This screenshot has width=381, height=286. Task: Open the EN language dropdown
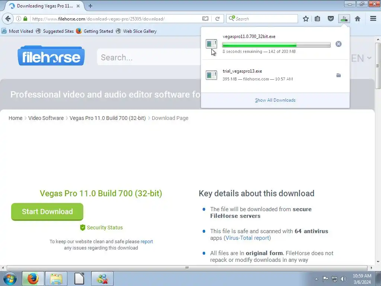[361, 58]
